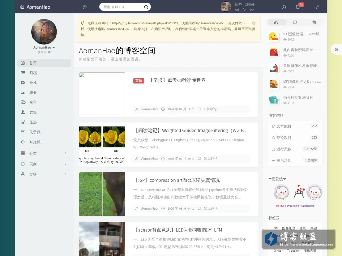Dismiss the yellow announcement banner

pyautogui.click(x=254, y=23)
